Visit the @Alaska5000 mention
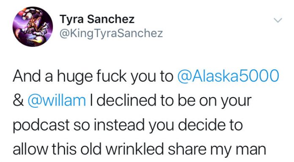294x162 pixels. point(228,76)
